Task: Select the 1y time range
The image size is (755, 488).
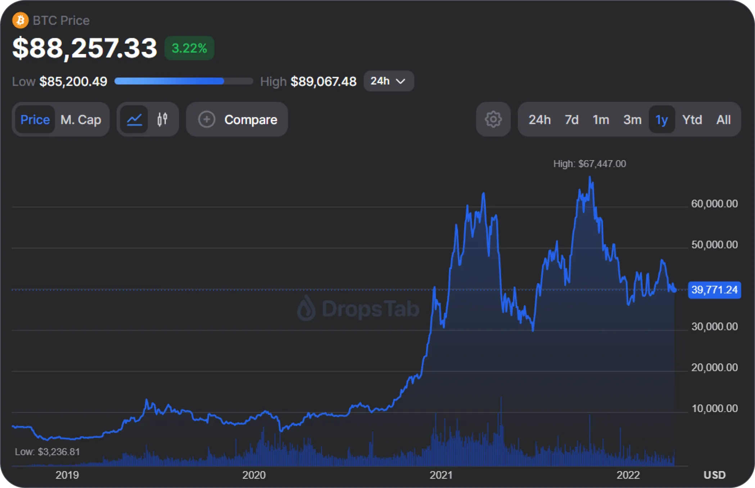Action: (x=661, y=119)
